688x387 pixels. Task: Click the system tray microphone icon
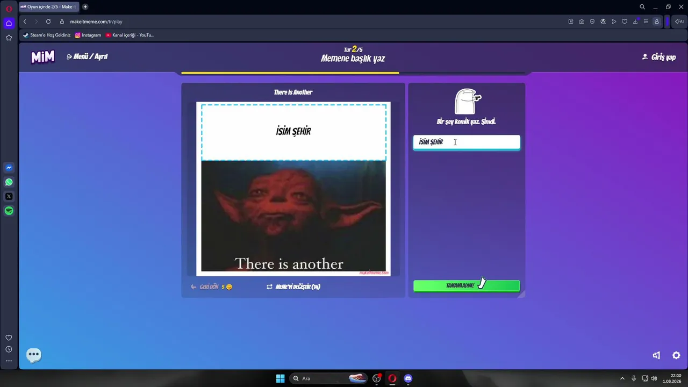pyautogui.click(x=634, y=378)
